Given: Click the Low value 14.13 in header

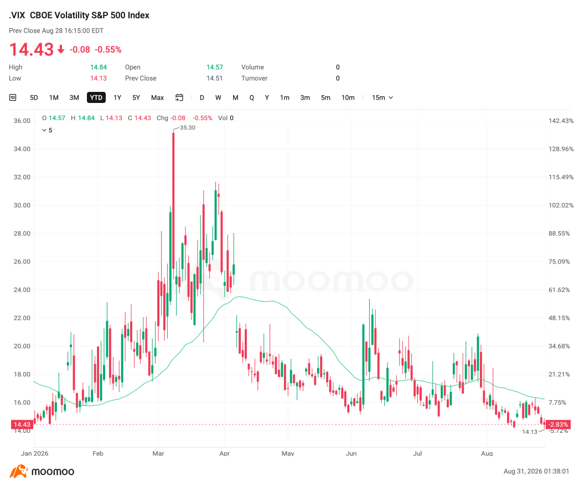Looking at the screenshot, I should (98, 78).
